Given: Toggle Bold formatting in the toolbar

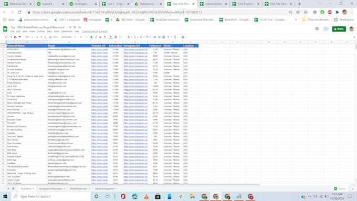Looking at the screenshot, I should coord(91,37).
